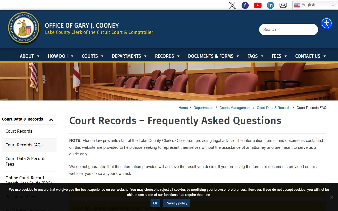Open the Privacy policy button
The height and width of the screenshot is (211, 338).
coord(176,203)
